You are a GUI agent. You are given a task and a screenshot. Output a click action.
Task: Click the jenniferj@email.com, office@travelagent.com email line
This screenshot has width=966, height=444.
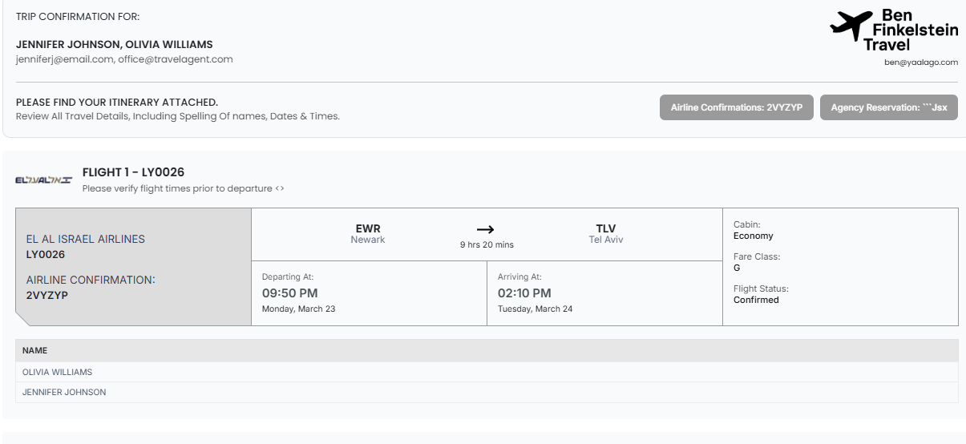pyautogui.click(x=124, y=59)
